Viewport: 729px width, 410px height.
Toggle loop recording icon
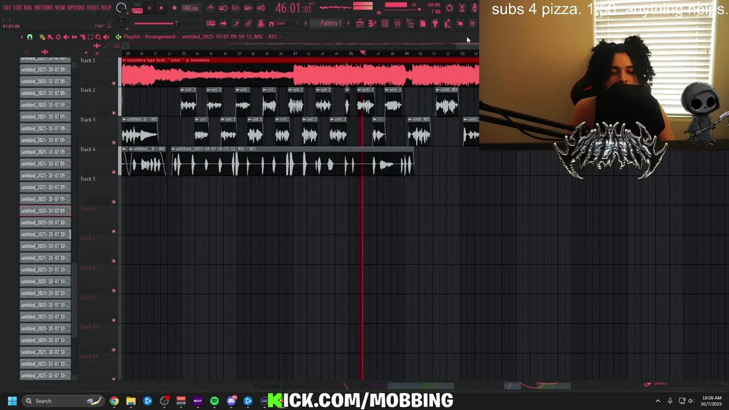coord(261,8)
